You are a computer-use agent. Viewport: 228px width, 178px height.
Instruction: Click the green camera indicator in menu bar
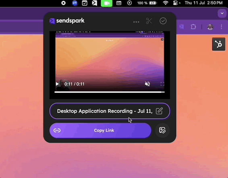click(x=107, y=3)
